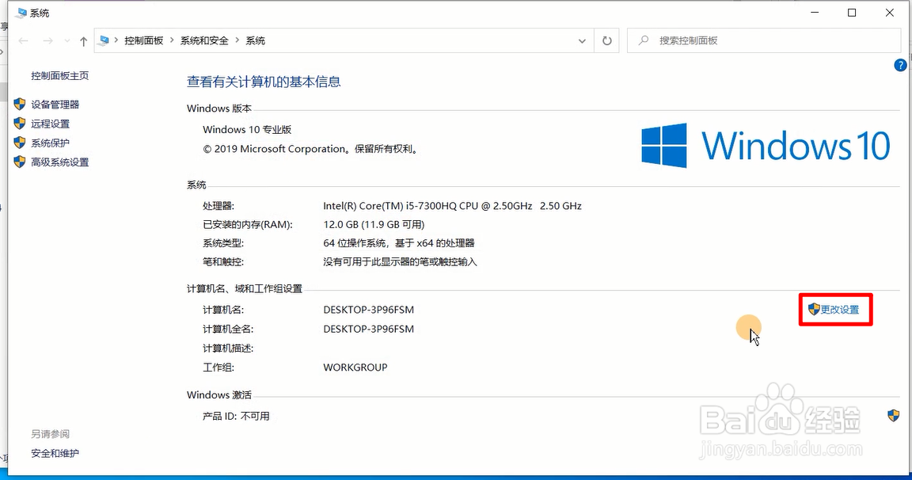Expand the chevron before 控制面板 breadcrumb

point(116,40)
